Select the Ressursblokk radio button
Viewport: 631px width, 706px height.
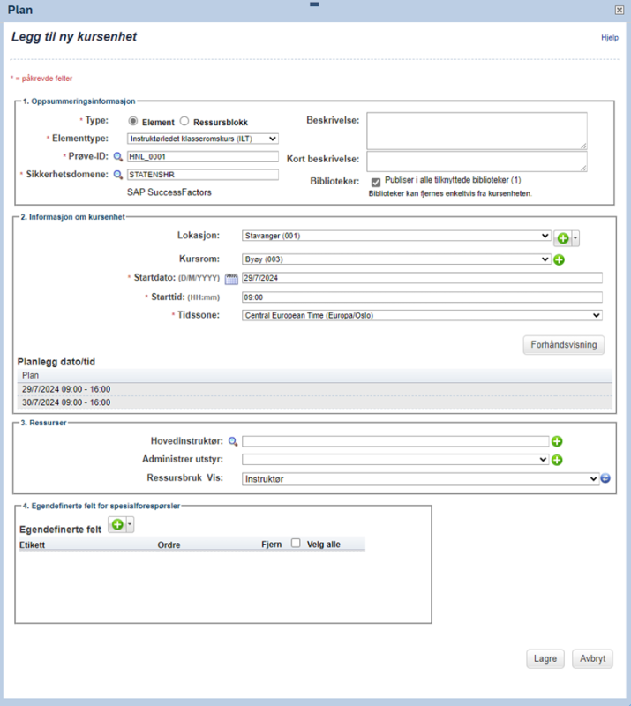(x=184, y=121)
